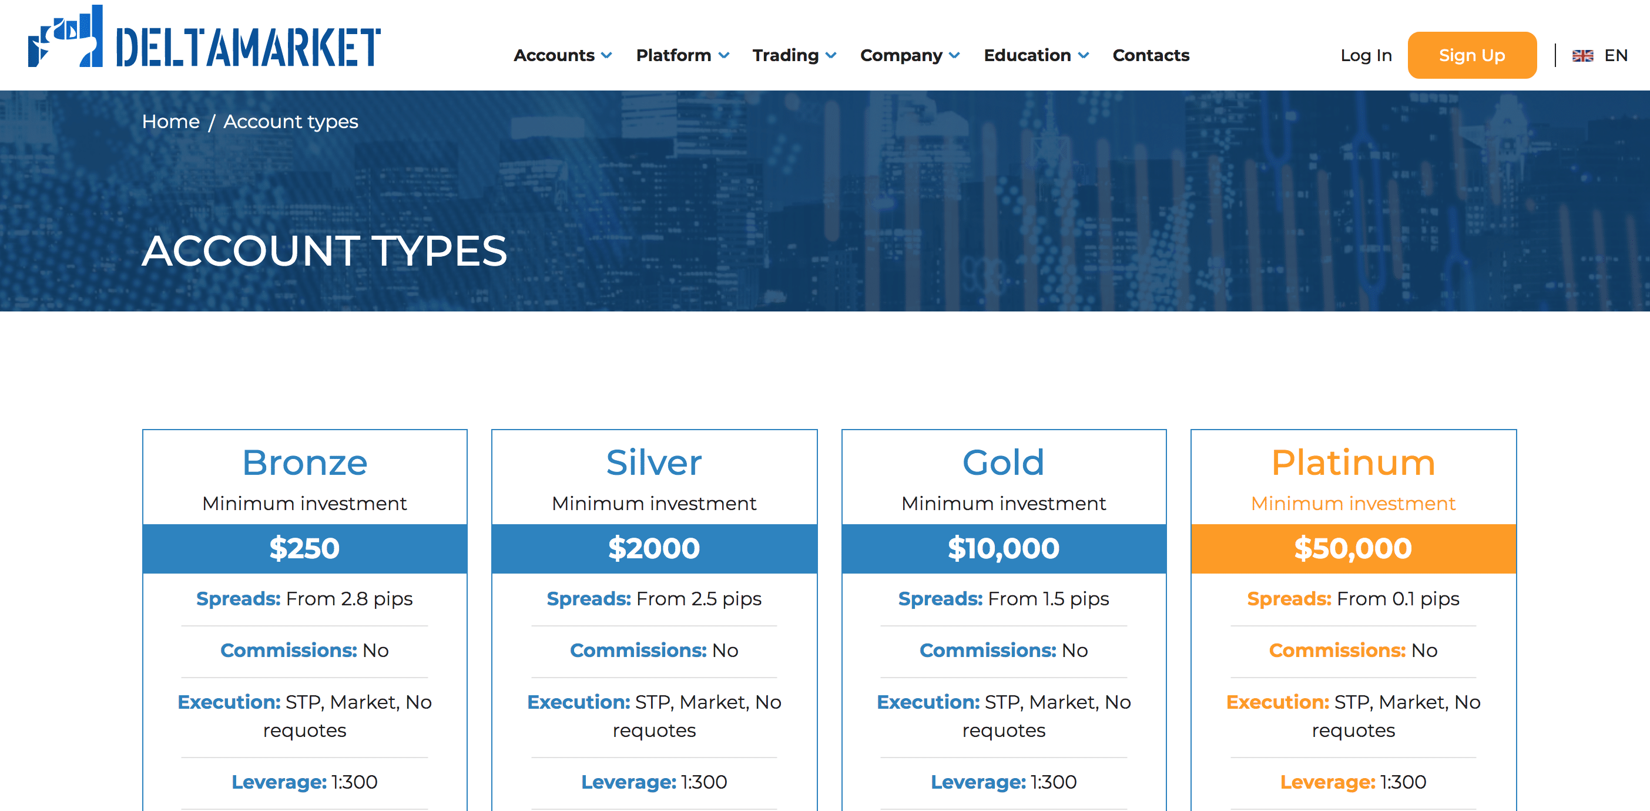This screenshot has width=1650, height=811.
Task: Click 'From 2.5 pips' Silver spread
Action: [x=699, y=599]
